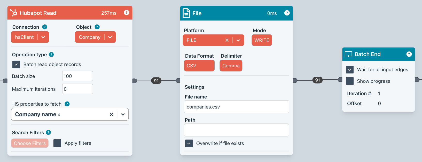Clear the FILE platform selection
422x162 pixels.
[x=227, y=40]
